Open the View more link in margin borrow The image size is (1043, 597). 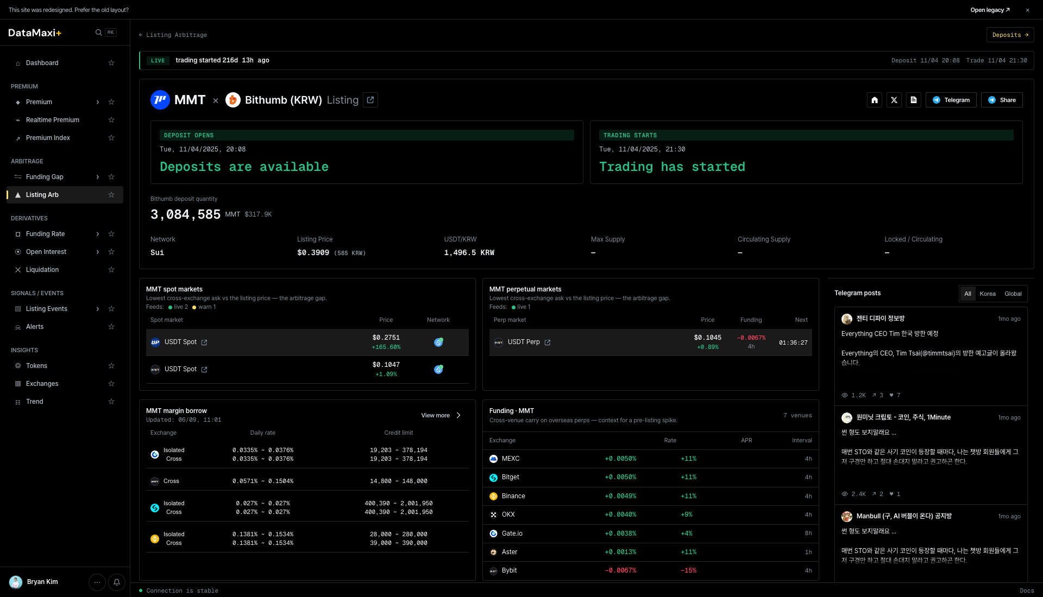(441, 416)
